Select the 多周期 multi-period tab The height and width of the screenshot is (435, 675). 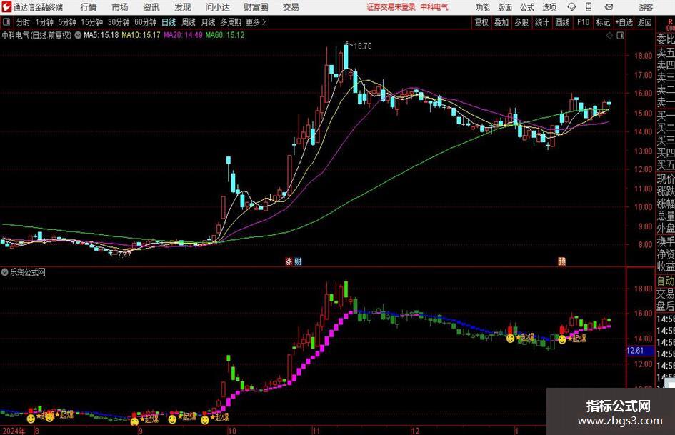coord(231,22)
